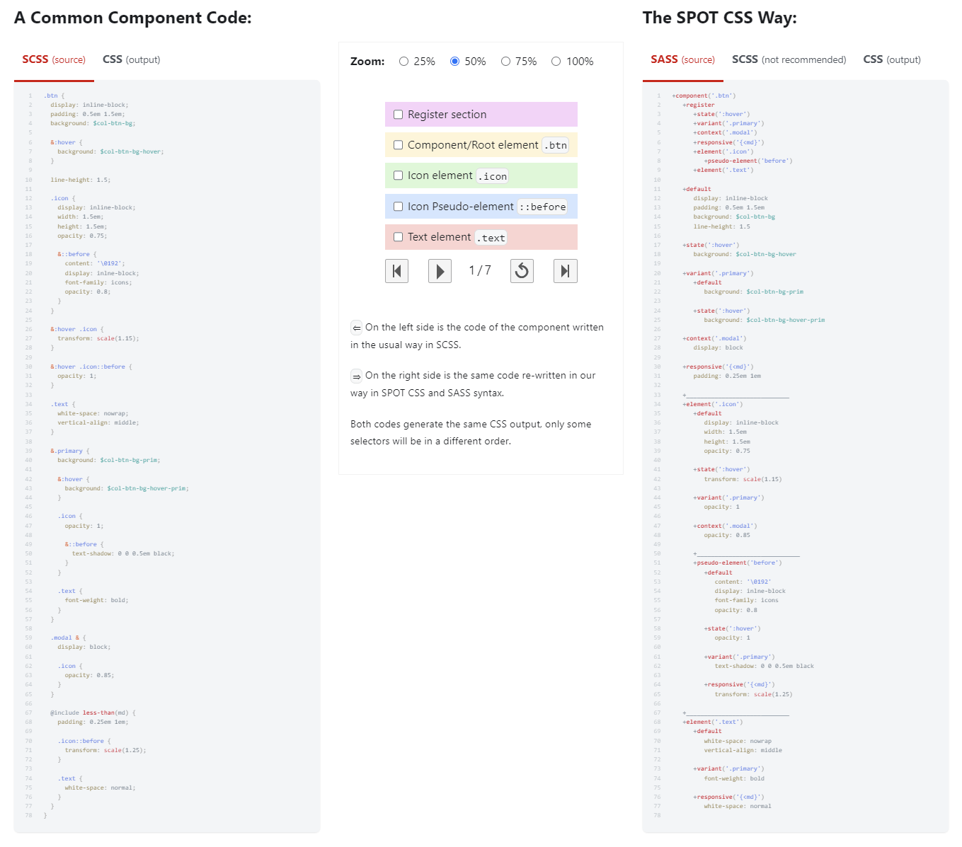Viewport: 962px width, 847px height.
Task: Click the "::before" code tag label
Action: tap(543, 207)
